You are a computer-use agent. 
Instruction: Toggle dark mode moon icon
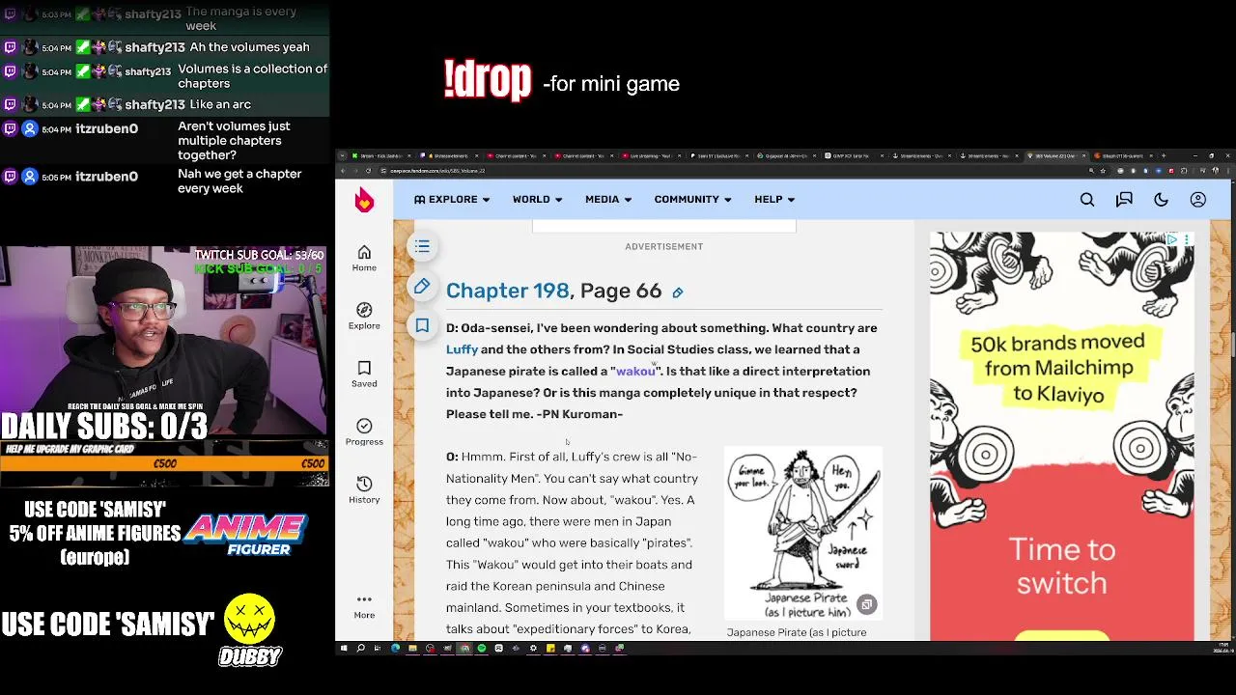pyautogui.click(x=1161, y=200)
